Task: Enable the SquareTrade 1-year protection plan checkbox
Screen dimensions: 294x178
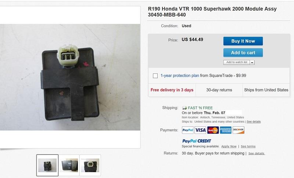Action: tap(155, 76)
